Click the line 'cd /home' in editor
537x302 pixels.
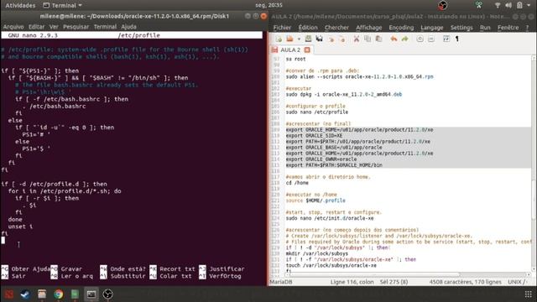pos(297,183)
